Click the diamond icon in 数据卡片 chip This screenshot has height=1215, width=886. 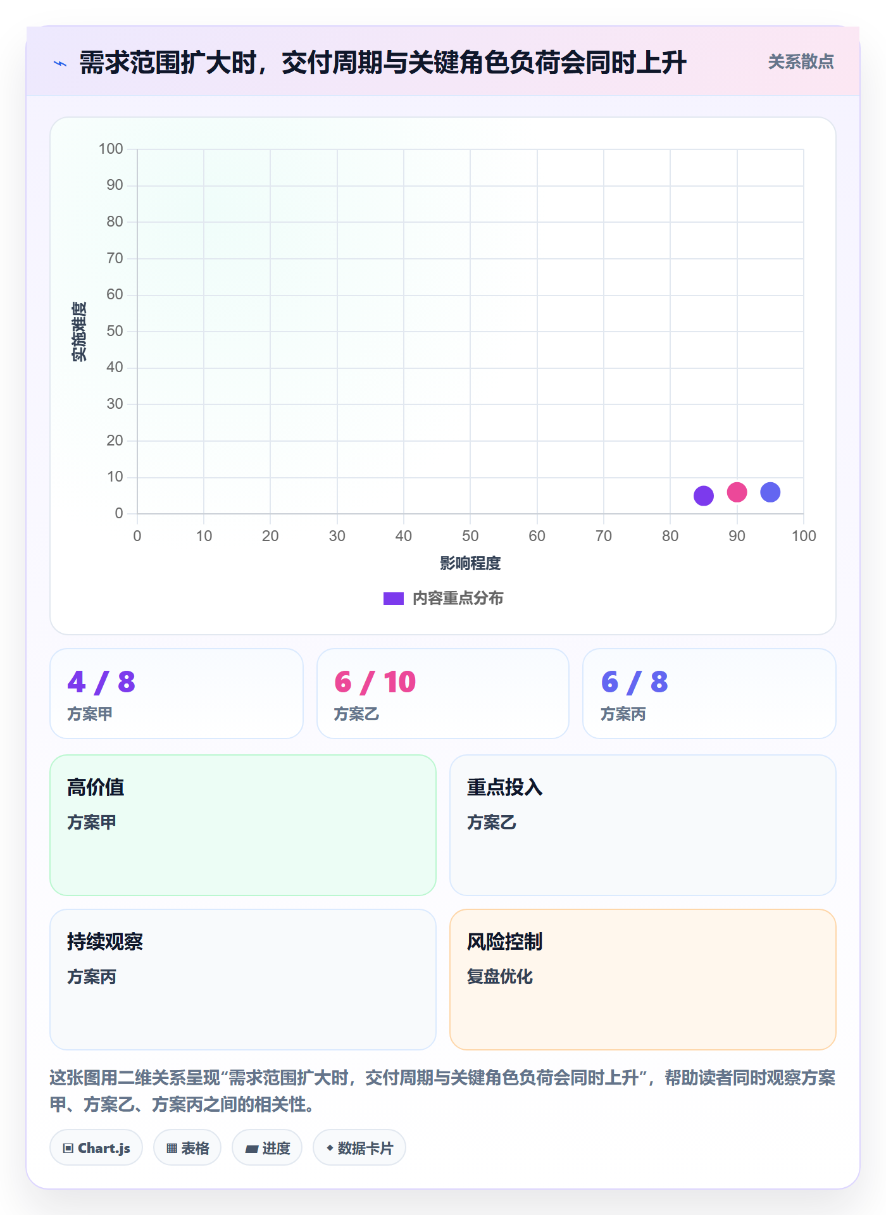pyautogui.click(x=330, y=1147)
